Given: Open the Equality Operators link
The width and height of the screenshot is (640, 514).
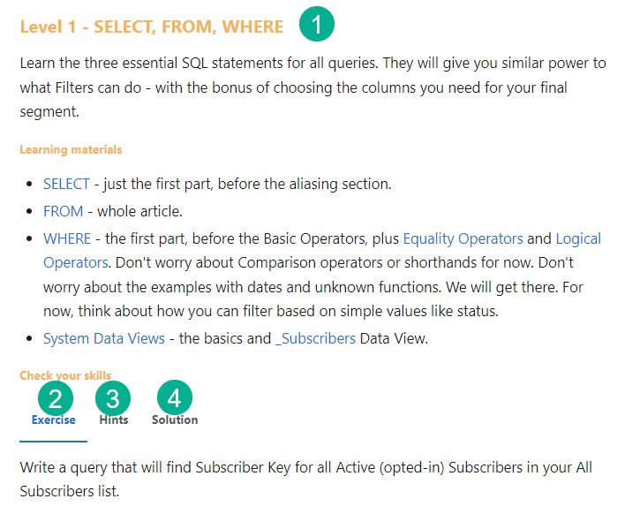Looking at the screenshot, I should (463, 238).
